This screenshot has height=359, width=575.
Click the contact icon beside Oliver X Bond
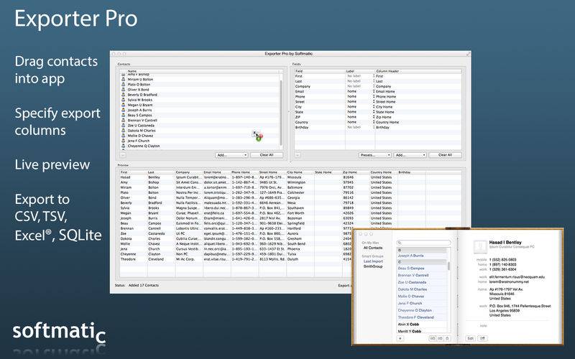point(123,89)
